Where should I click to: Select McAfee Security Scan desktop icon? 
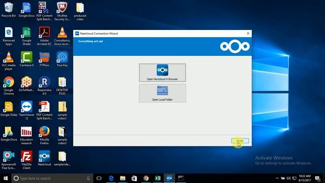pyautogui.click(x=62, y=12)
